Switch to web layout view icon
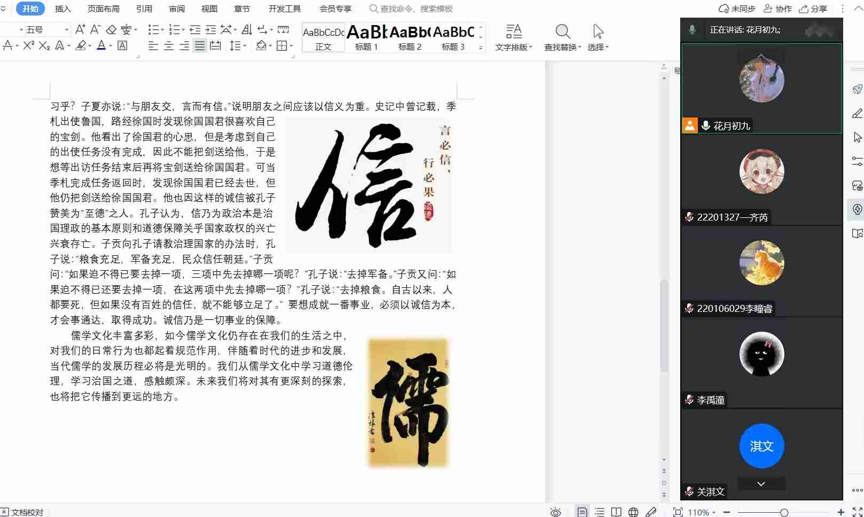Screen dimensions: 864x517 [x=633, y=512]
